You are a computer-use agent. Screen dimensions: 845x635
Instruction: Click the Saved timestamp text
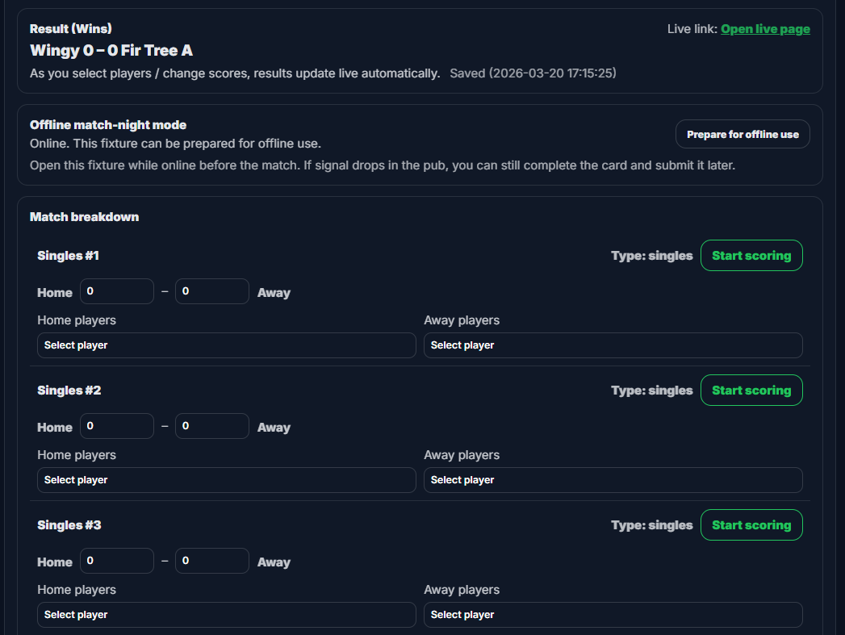click(x=533, y=73)
